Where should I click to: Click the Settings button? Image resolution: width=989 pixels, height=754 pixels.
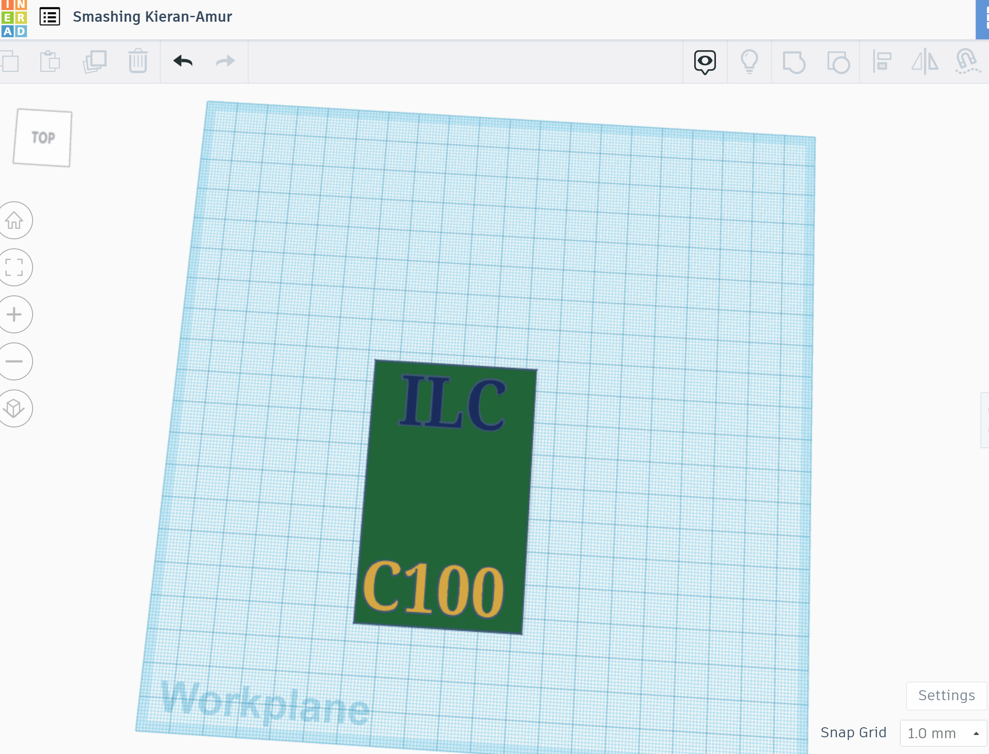946,695
